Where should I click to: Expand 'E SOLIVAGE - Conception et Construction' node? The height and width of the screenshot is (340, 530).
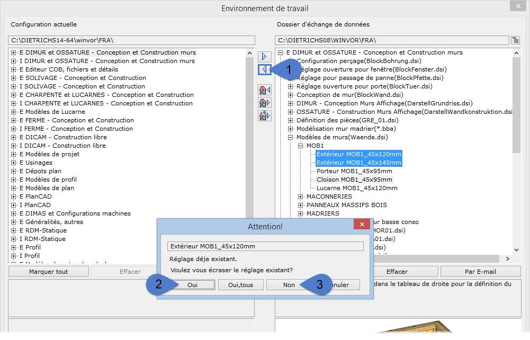click(14, 78)
